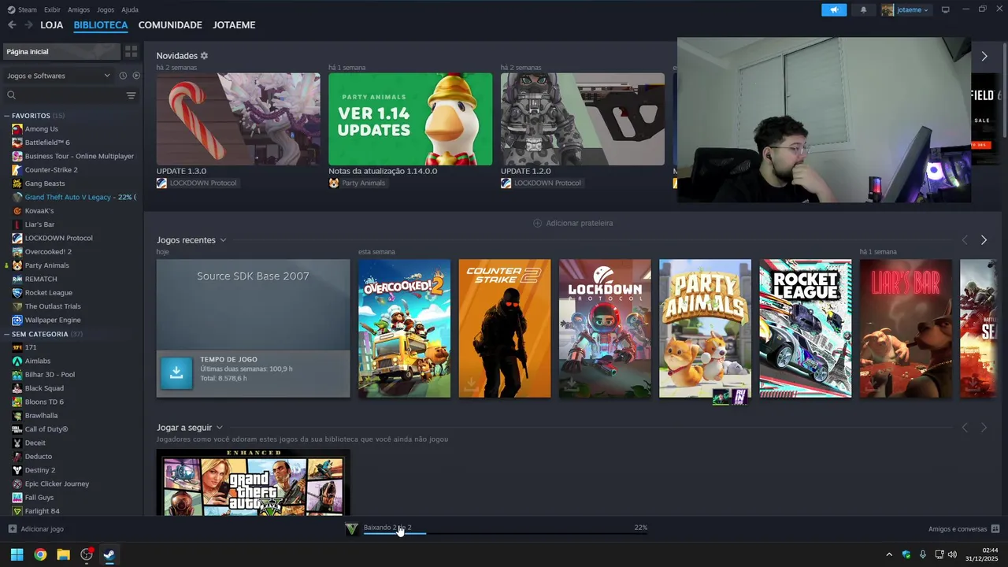
Task: Collapse the FAVORITOS category
Action: coord(7,116)
